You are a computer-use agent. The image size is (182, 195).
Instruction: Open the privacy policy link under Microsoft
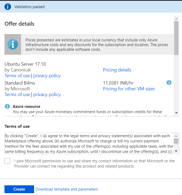point(47,94)
